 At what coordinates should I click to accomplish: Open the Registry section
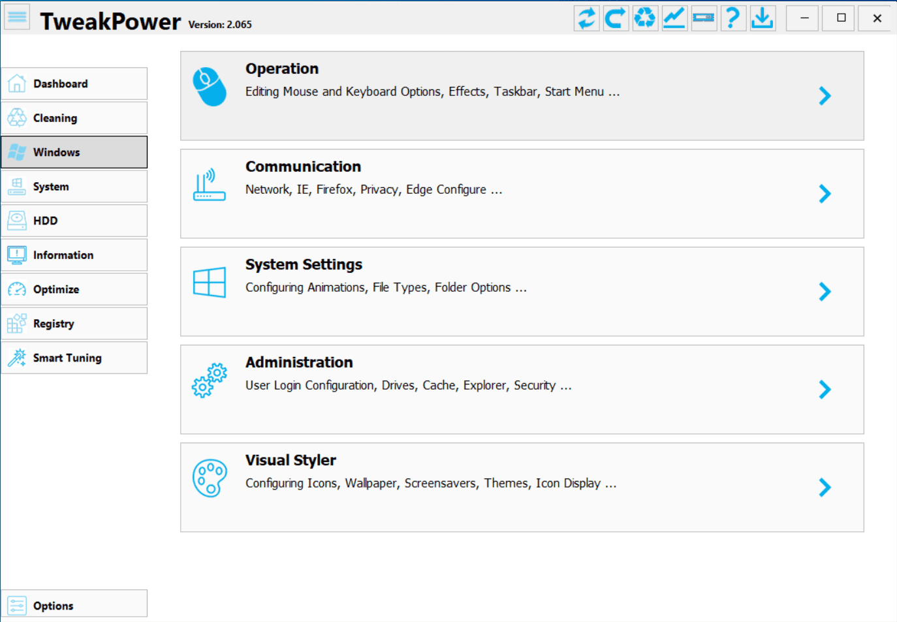[x=74, y=324]
